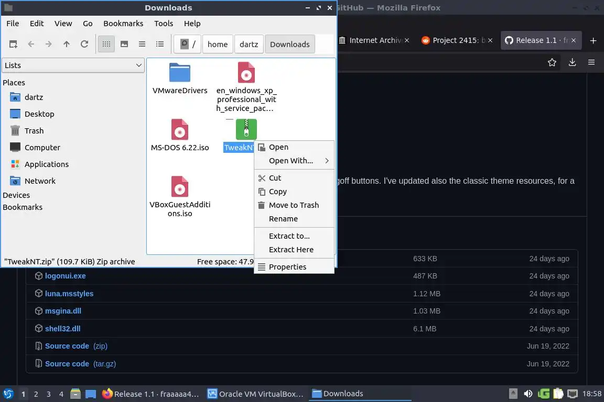Open the Bookmarks menu
The image size is (604, 402).
123,24
